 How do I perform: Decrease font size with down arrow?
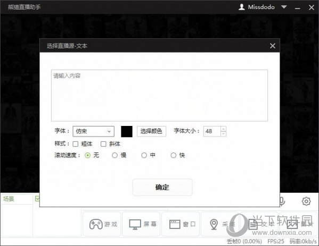point(223,134)
